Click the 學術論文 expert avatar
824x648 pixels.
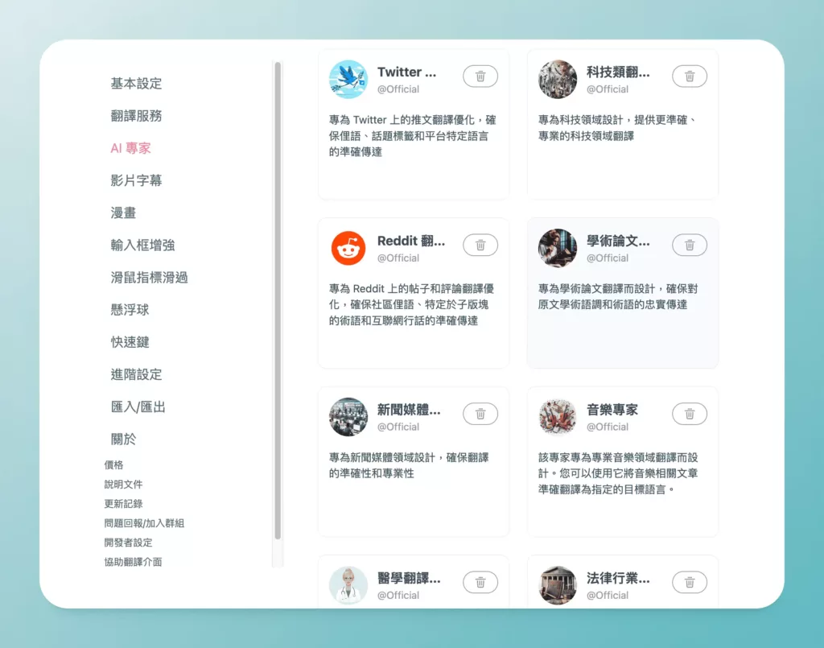pyautogui.click(x=558, y=248)
